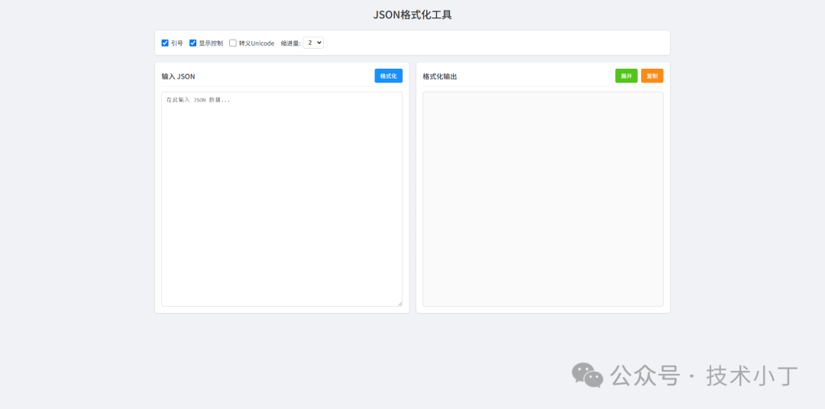Enable the 转义Unicode checkbox
Screen dimensions: 825x409
pyautogui.click(x=233, y=43)
